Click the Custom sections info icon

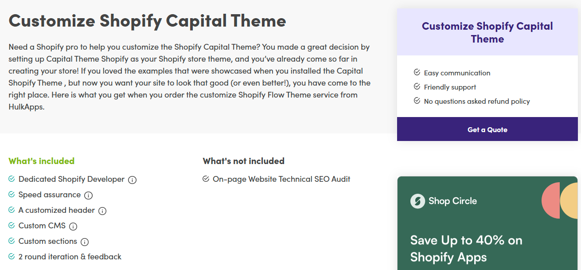[84, 242]
